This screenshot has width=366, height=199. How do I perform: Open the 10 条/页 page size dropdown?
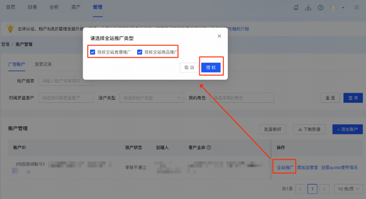point(348,188)
